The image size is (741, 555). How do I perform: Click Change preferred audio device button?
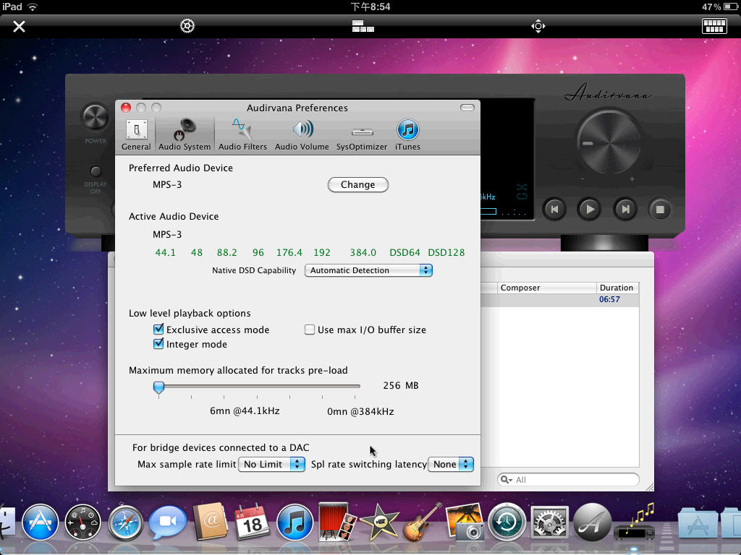(357, 184)
